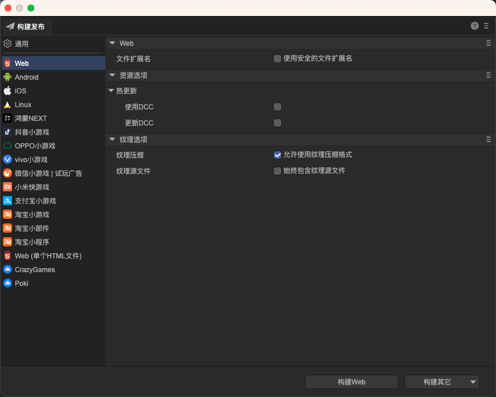
Task: Collapse the 纹理选项 section triangle
Action: tap(112, 139)
